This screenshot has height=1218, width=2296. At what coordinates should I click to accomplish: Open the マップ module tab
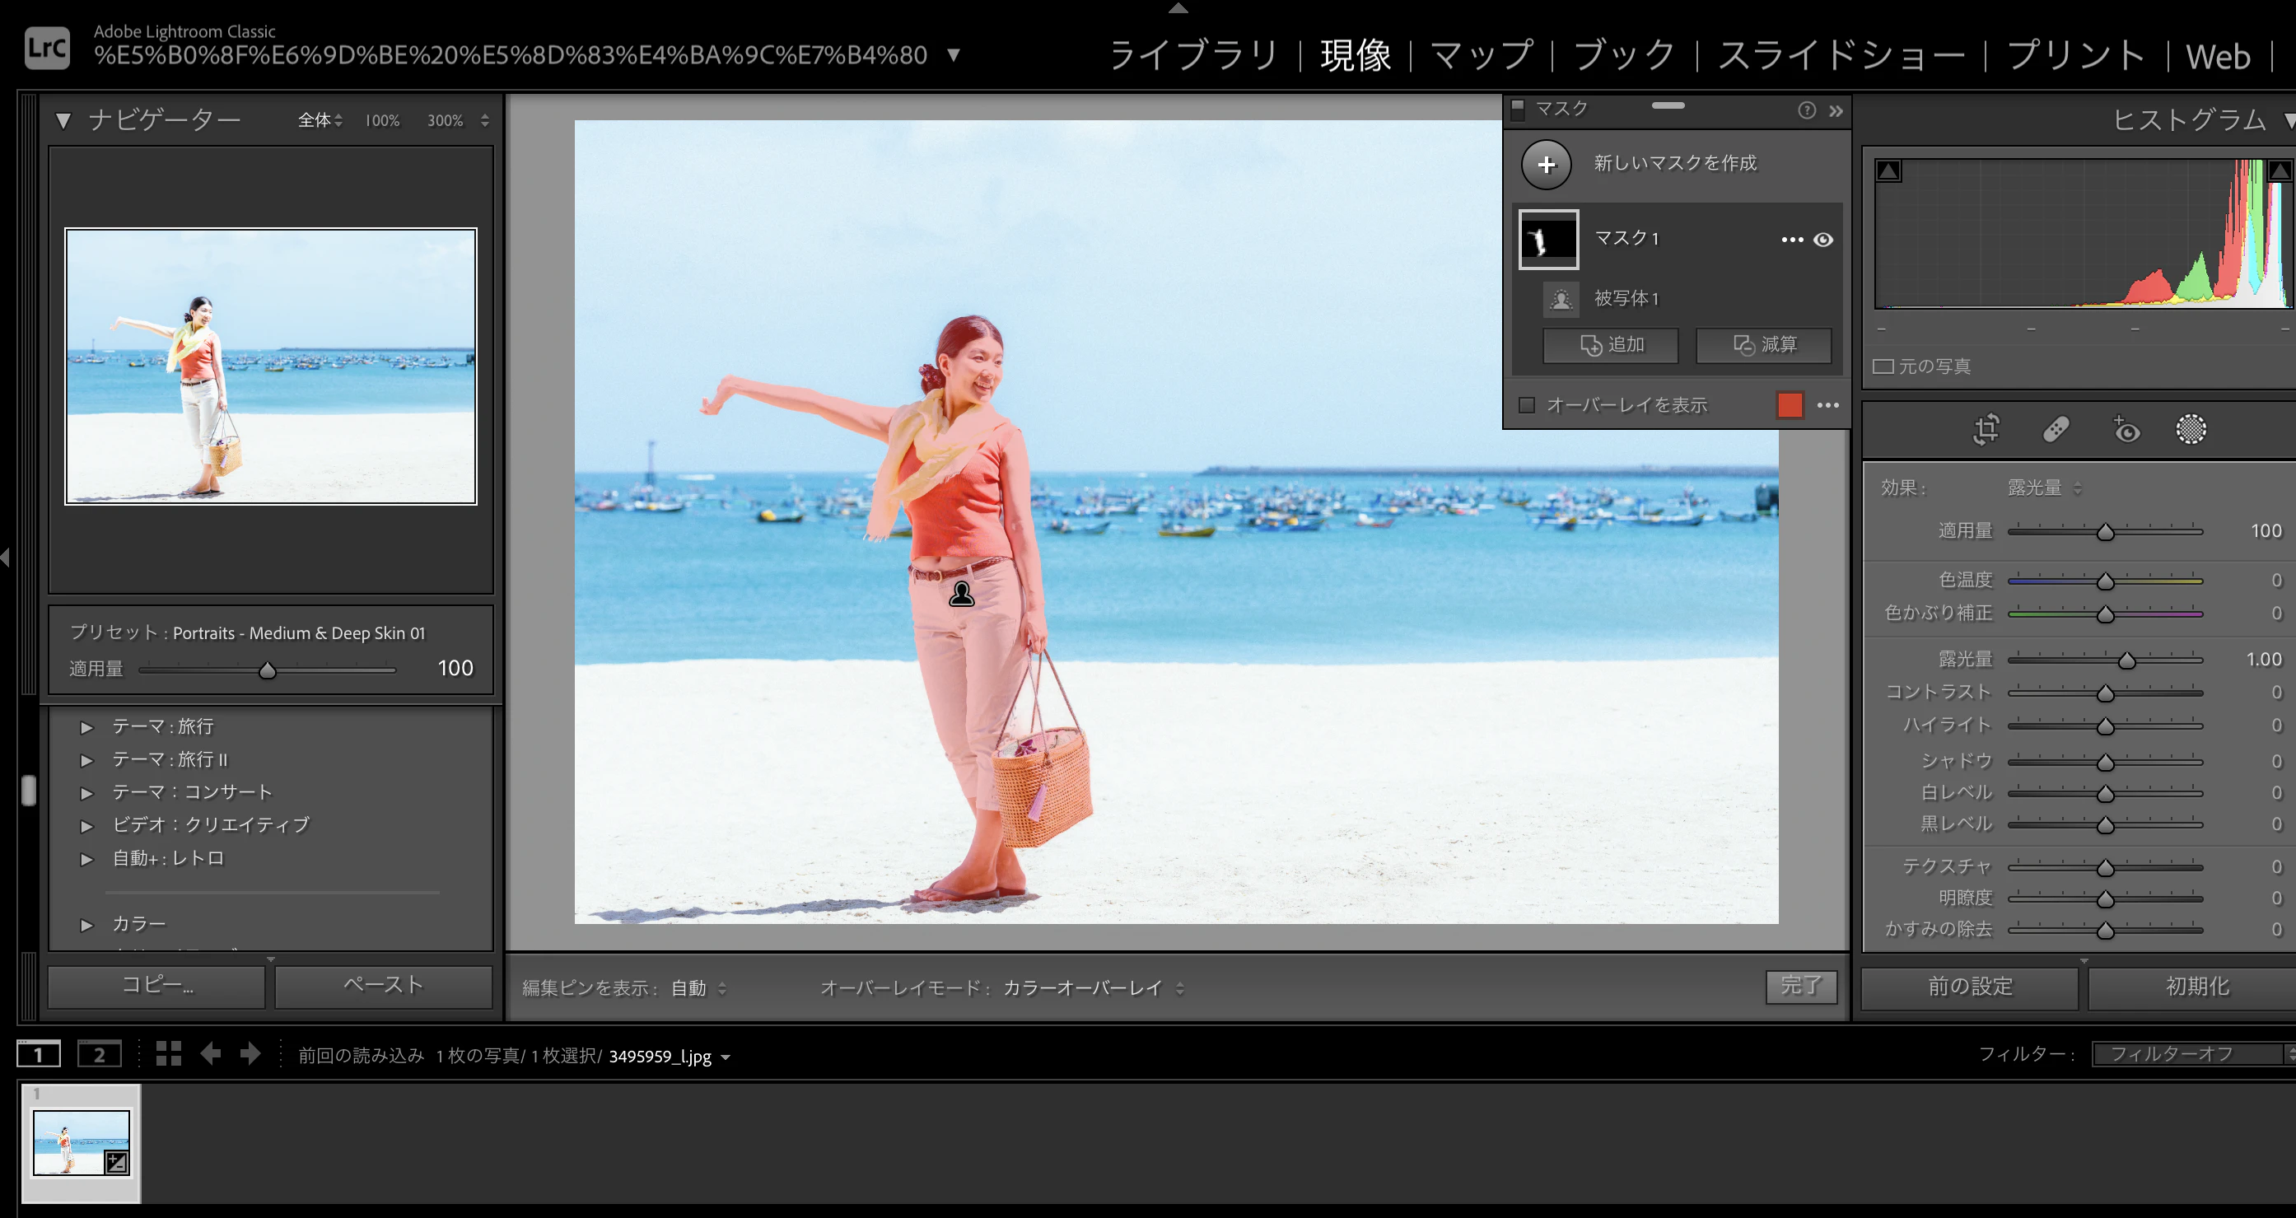coord(1482,55)
